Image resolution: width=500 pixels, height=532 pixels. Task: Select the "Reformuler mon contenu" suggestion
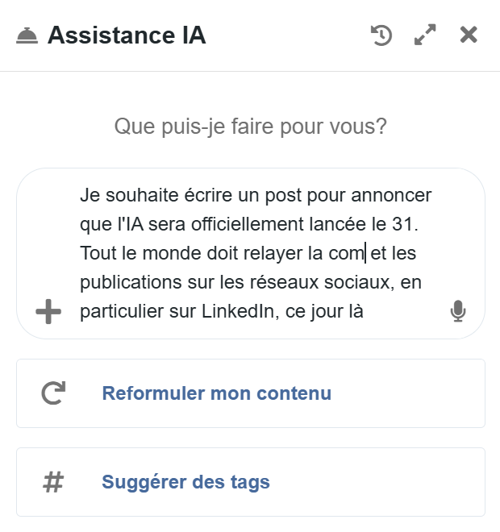[216, 393]
